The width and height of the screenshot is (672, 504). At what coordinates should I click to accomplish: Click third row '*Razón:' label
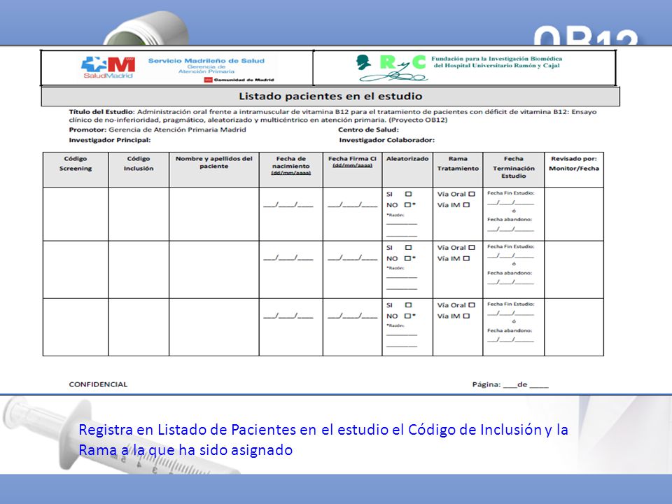pyautogui.click(x=395, y=325)
